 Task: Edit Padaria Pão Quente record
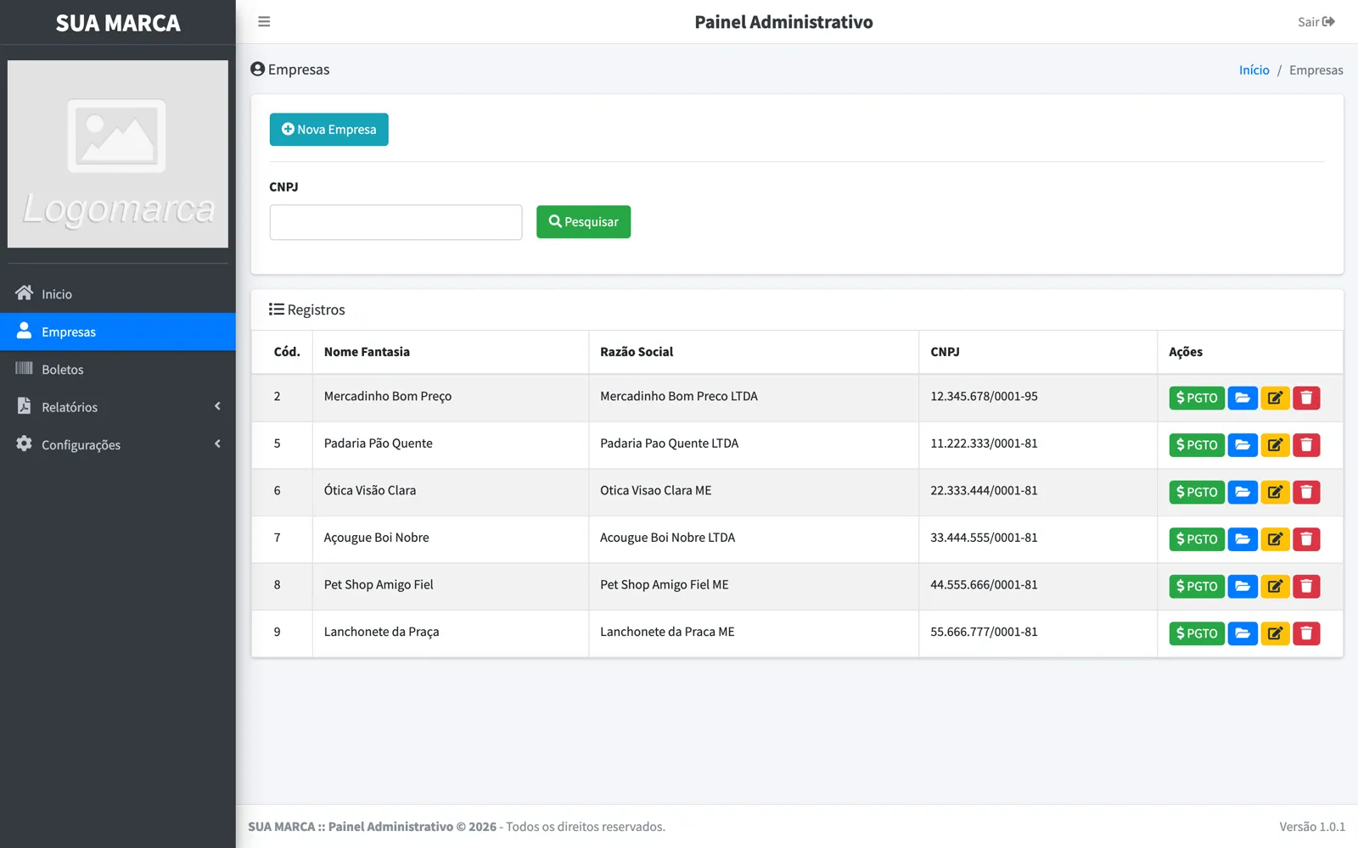(1275, 445)
